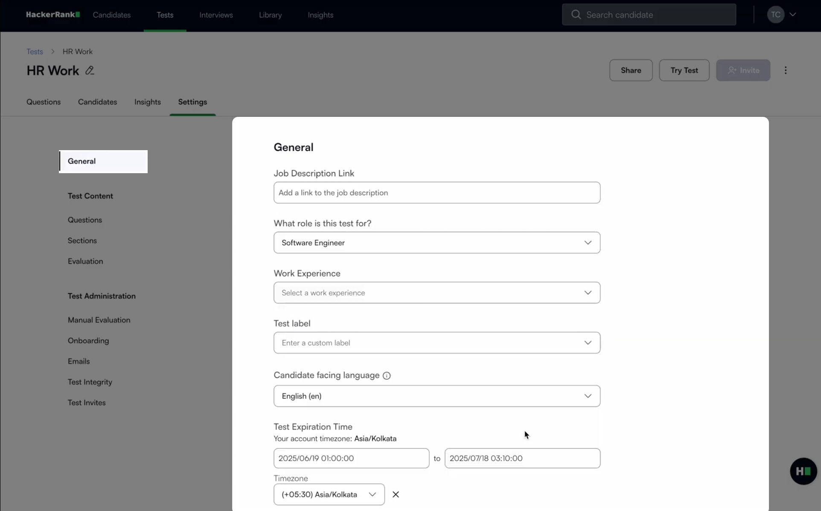Open the English (en) language dropdown
The width and height of the screenshot is (821, 511).
click(437, 396)
